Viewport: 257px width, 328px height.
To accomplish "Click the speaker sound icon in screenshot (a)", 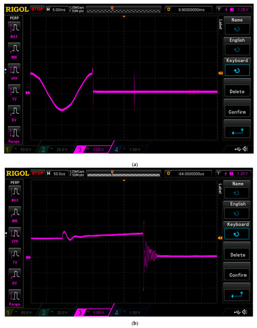I will (x=246, y=149).
